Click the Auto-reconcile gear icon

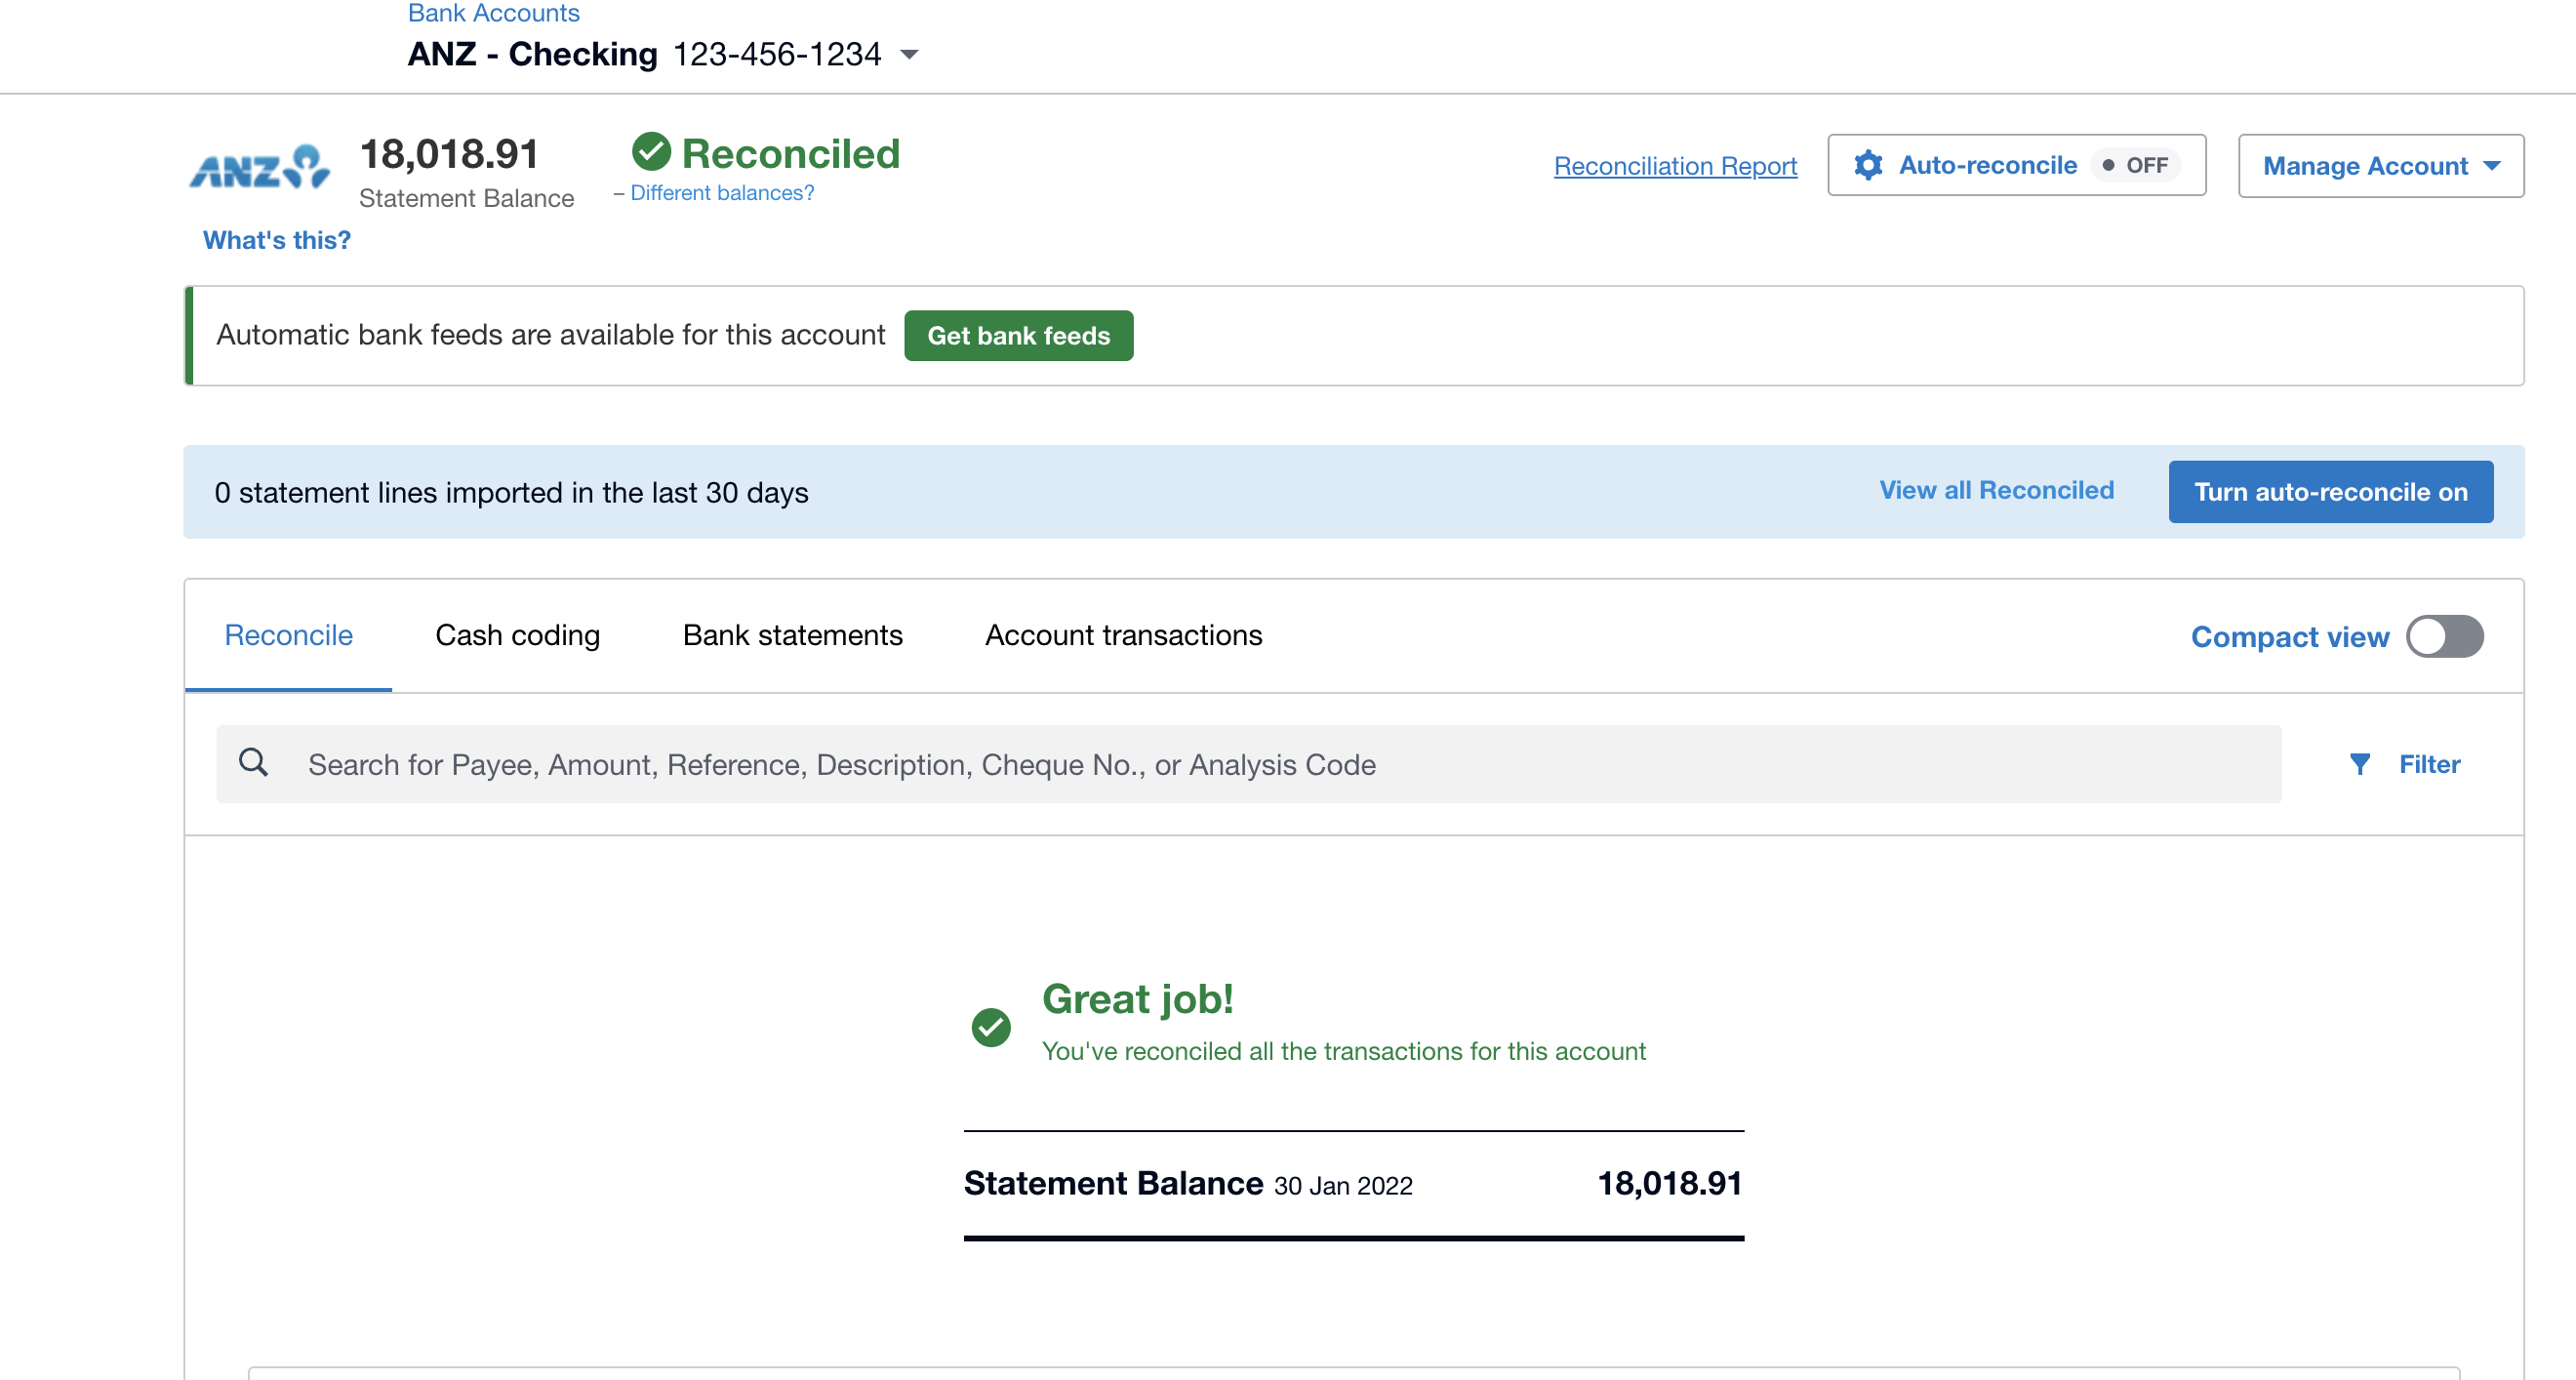tap(1867, 165)
